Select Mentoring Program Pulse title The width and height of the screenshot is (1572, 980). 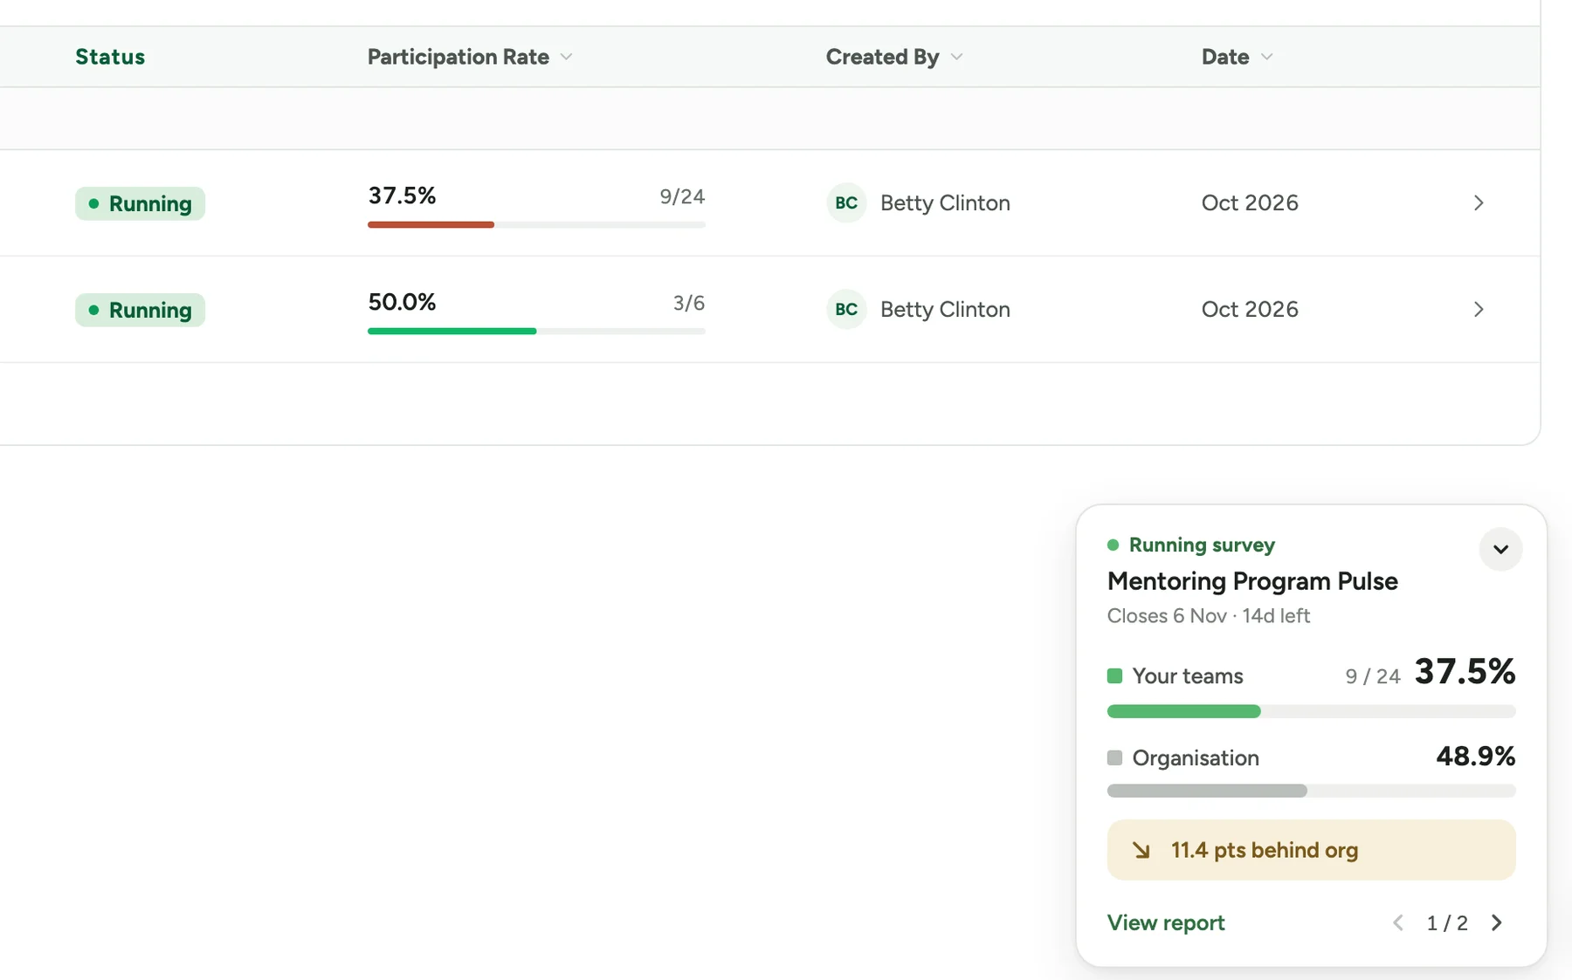point(1252,582)
